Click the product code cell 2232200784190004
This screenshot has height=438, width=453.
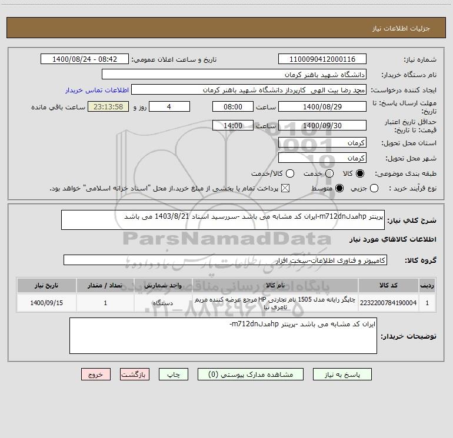click(x=388, y=303)
